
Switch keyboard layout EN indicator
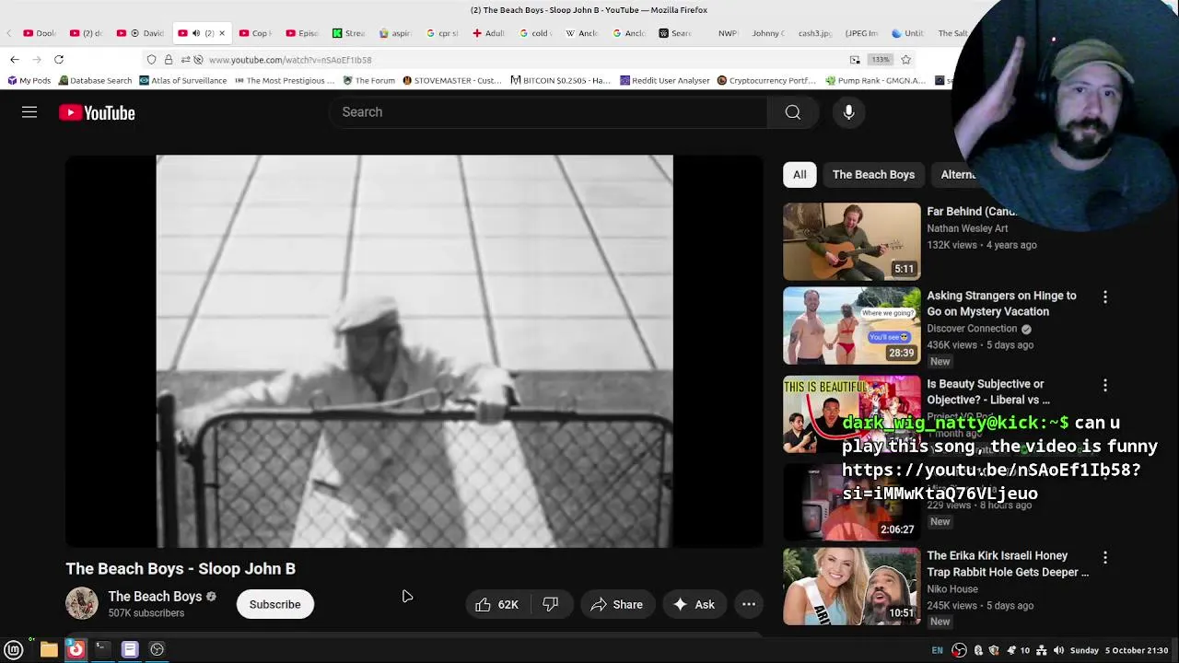click(937, 650)
